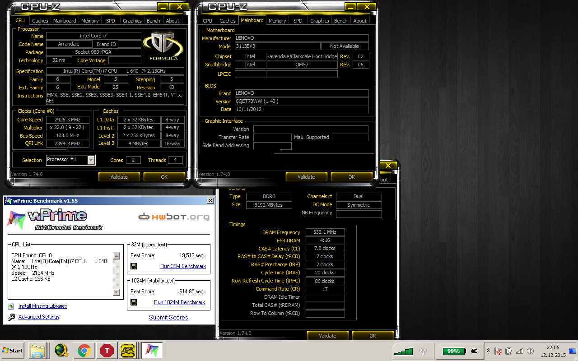
Task: Open the Processor #1 selection dropdown
Action: (91, 160)
